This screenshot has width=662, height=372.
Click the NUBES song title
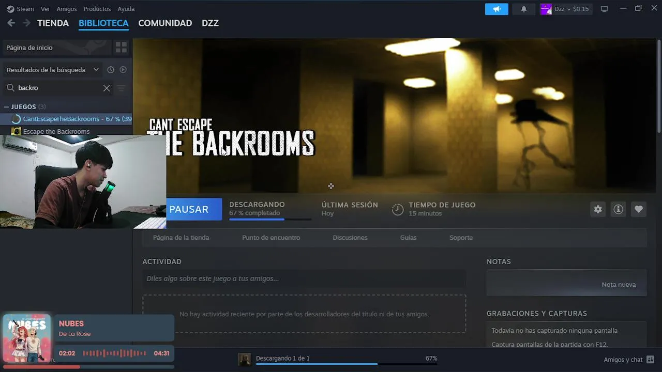coord(71,324)
